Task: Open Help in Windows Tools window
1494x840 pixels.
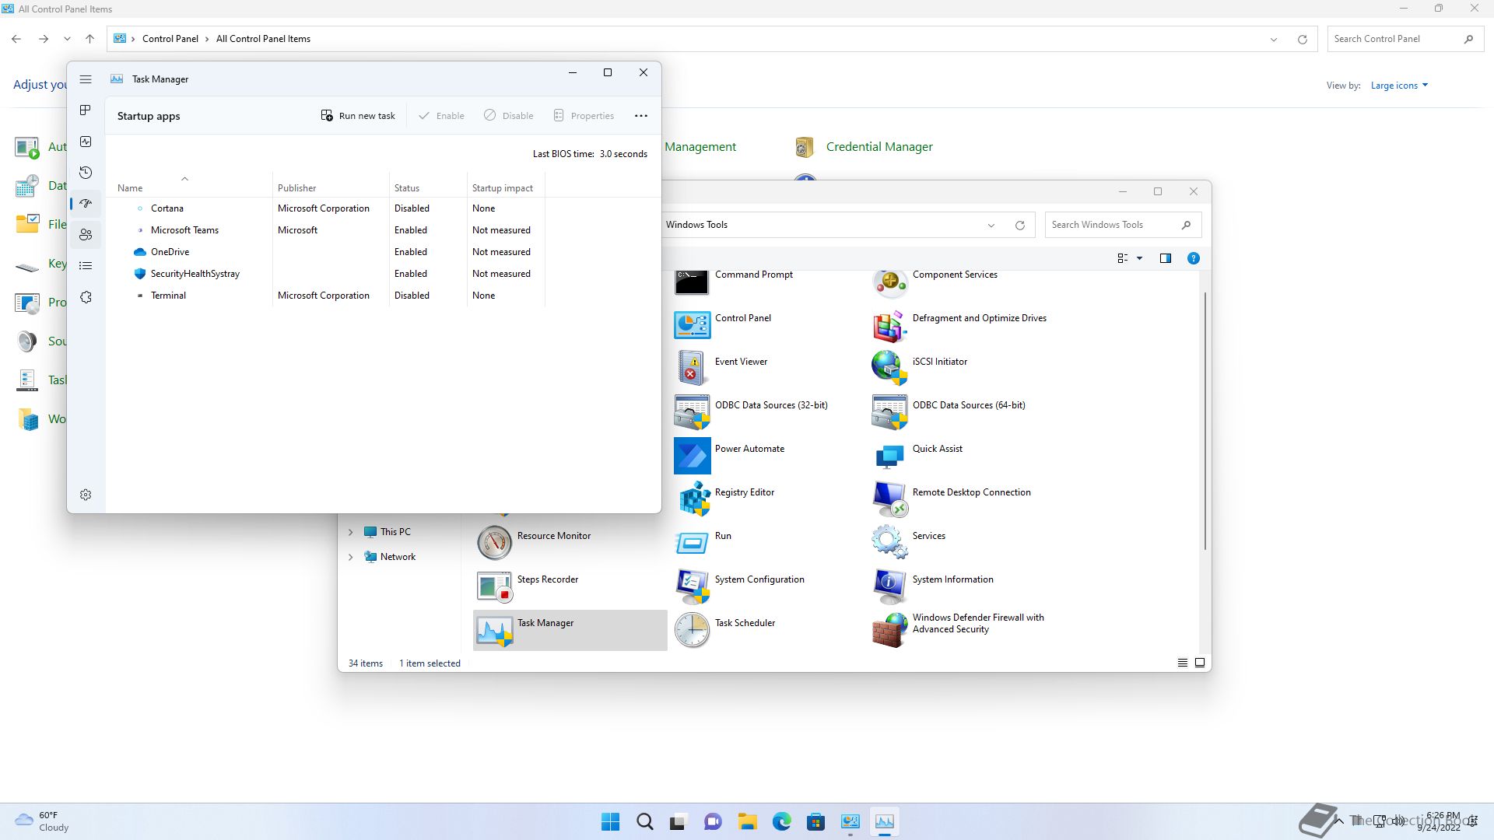Action: coord(1194,258)
